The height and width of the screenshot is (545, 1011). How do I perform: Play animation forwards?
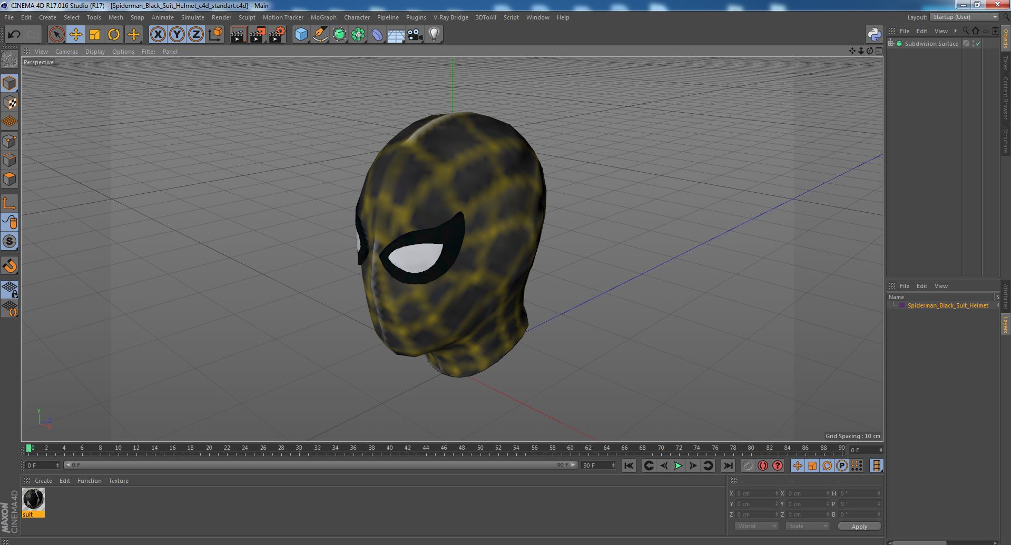click(678, 465)
